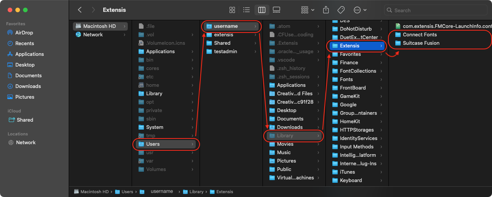Screen dimensions: 492x197
Task: Click Macintosh HD in the path bar
Action: tap(91, 192)
